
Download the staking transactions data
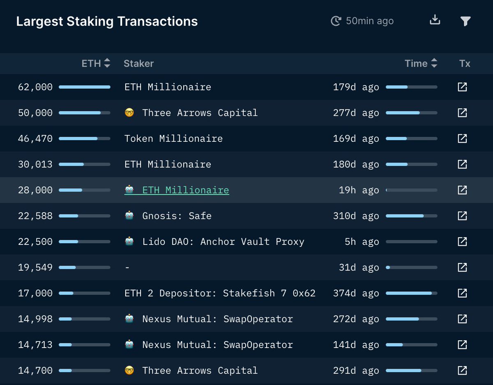pyautogui.click(x=435, y=20)
